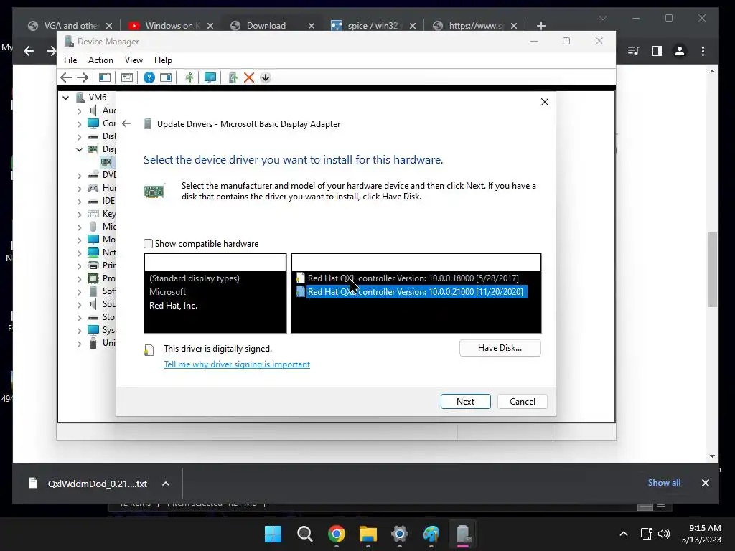The width and height of the screenshot is (735, 551).
Task: Close the Update Drivers dialog
Action: pos(545,102)
